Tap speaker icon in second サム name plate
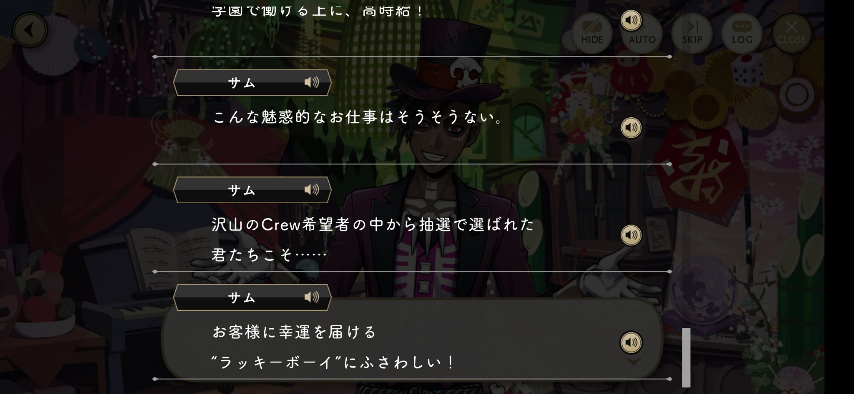Image resolution: width=854 pixels, height=394 pixels. click(312, 190)
